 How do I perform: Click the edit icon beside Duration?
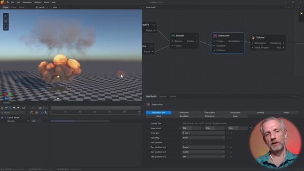click(x=28, y=121)
